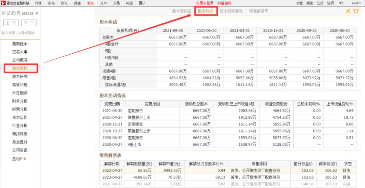
Task: Click the 2021-04-27 row in 股本变动情况
Action: coord(228,117)
